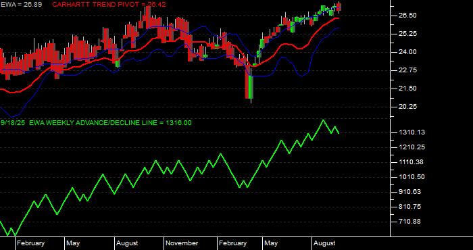
Task: Click the 810.75 advance/decline axis value
Action: coord(410,207)
